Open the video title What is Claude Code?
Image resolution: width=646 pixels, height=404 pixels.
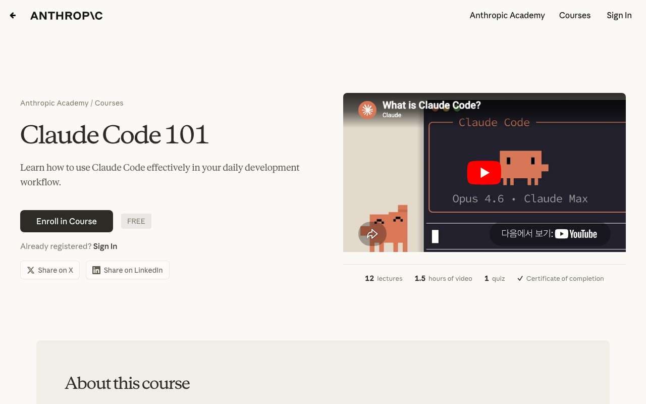(432, 105)
